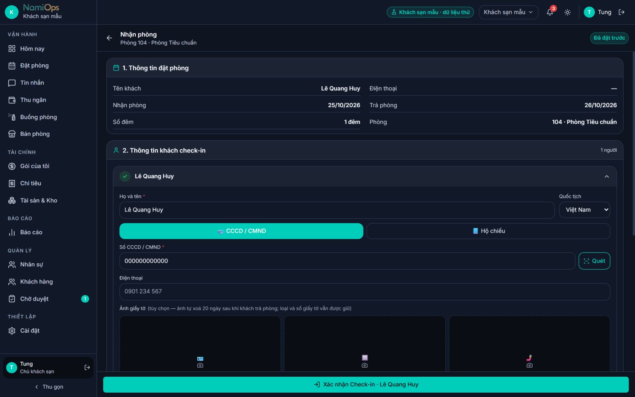Viewport: 635px width, 397px height.
Task: Click the K hotel avatar in sidebar
Action: tap(12, 12)
